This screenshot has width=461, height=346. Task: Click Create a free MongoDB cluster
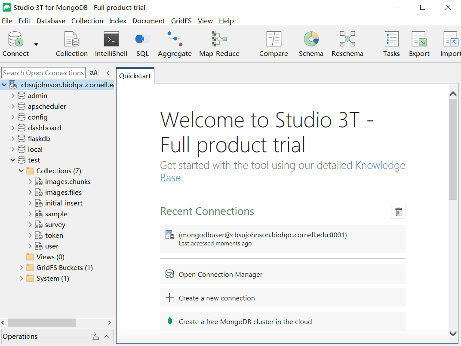(x=283, y=322)
